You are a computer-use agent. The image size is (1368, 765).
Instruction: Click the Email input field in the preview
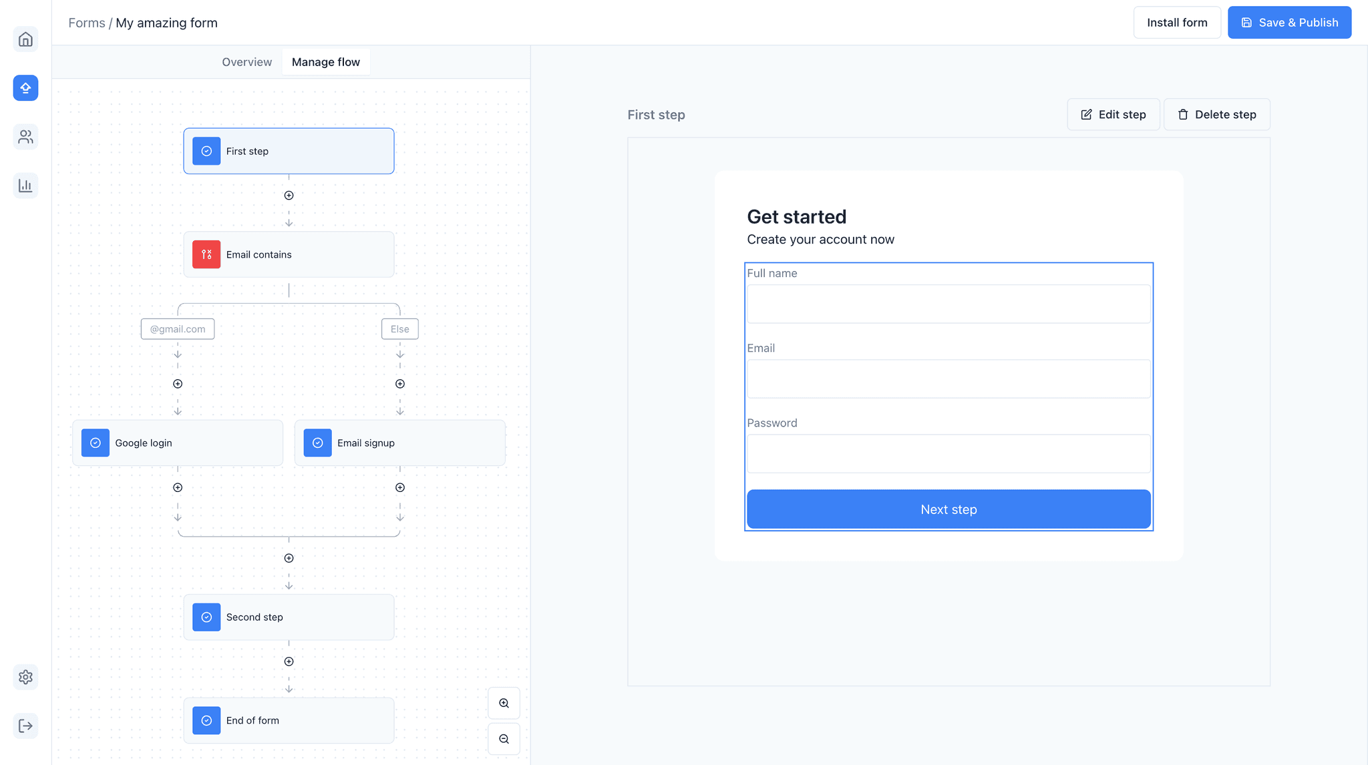pos(948,378)
